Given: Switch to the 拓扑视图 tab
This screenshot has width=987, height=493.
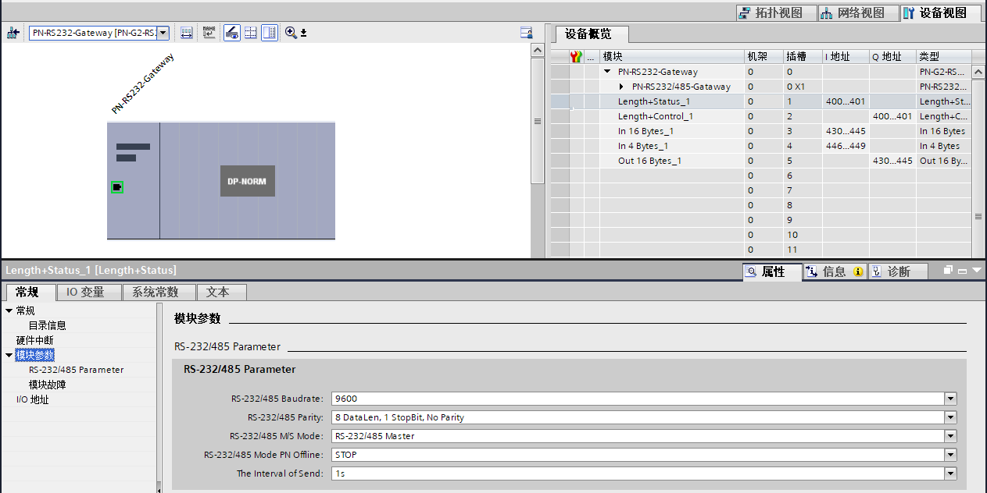Looking at the screenshot, I should point(776,13).
